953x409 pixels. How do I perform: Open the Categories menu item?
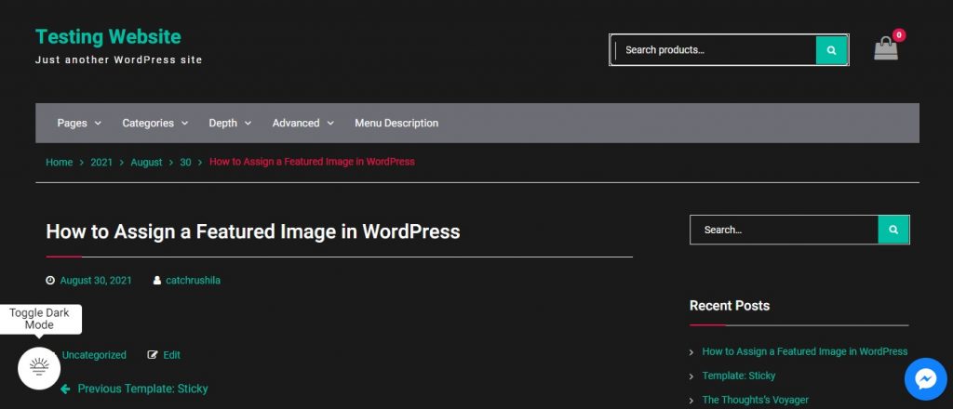(148, 124)
